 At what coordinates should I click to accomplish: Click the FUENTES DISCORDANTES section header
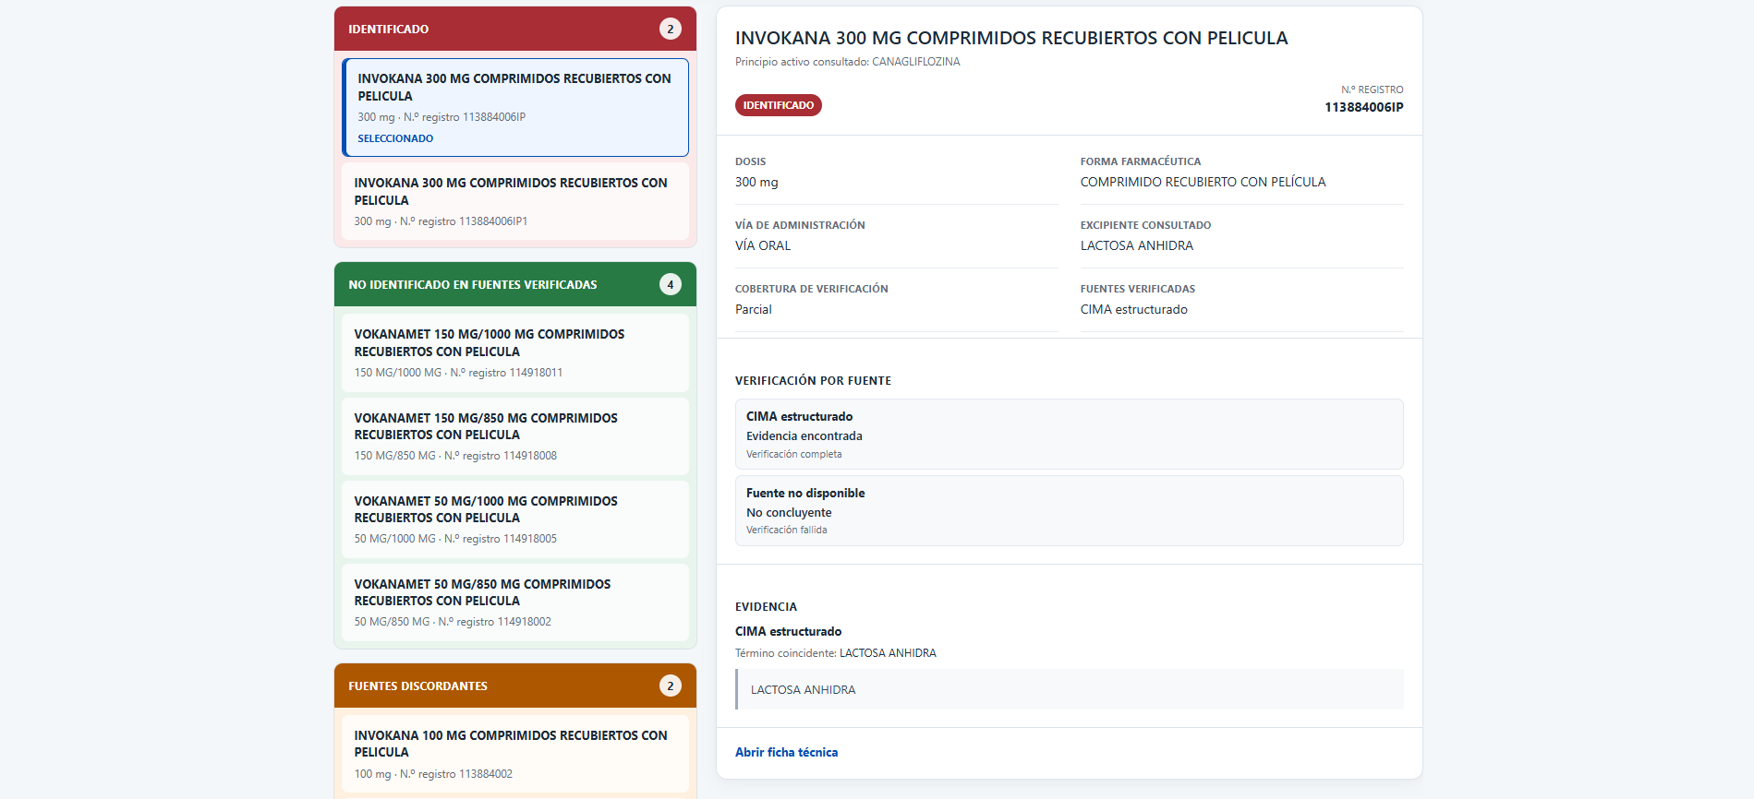coord(515,686)
